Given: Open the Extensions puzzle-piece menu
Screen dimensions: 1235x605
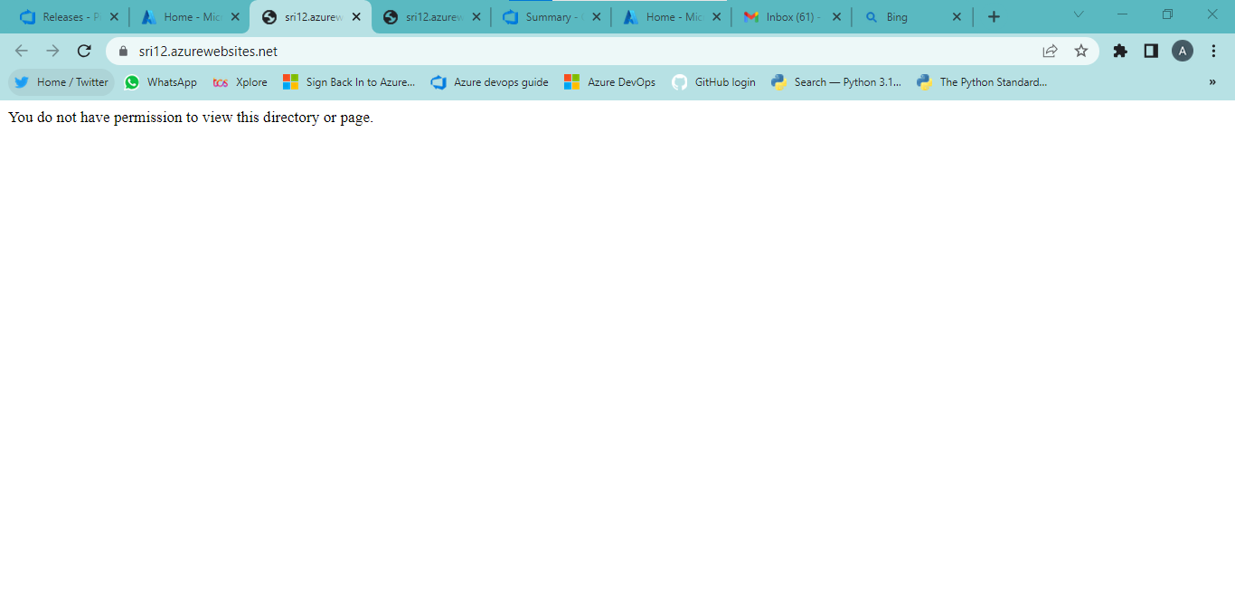Looking at the screenshot, I should 1120,52.
